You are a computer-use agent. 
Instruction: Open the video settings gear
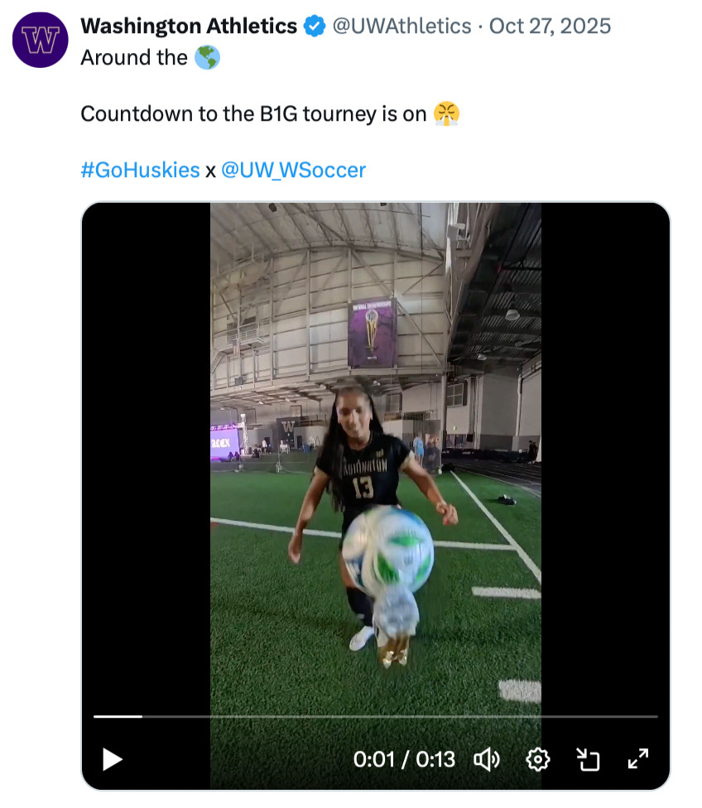pos(538,758)
